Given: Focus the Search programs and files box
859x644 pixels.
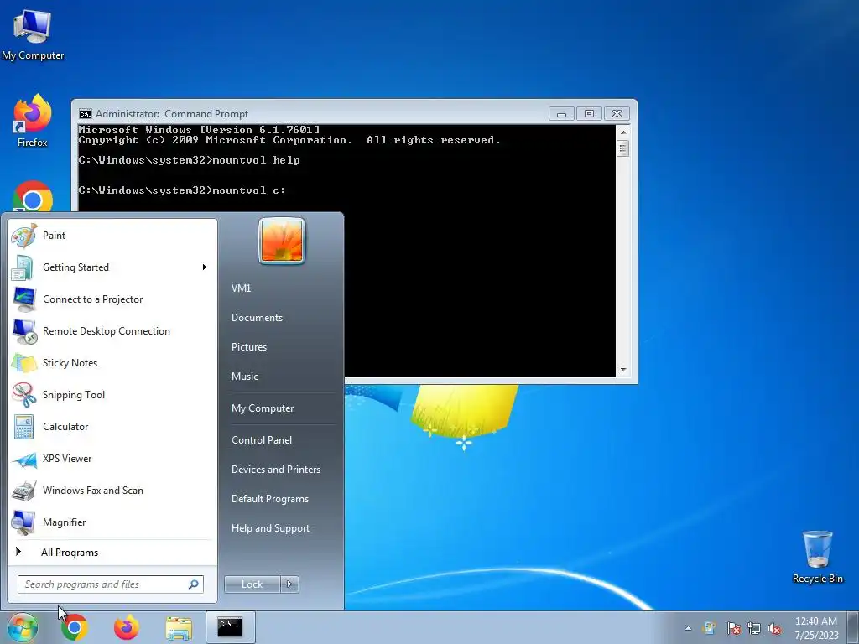Looking at the screenshot, I should pos(111,584).
